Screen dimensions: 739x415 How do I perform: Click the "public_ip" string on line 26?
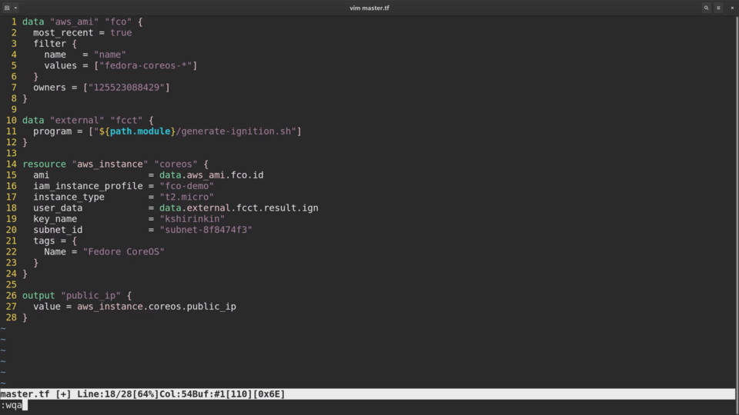(x=91, y=295)
